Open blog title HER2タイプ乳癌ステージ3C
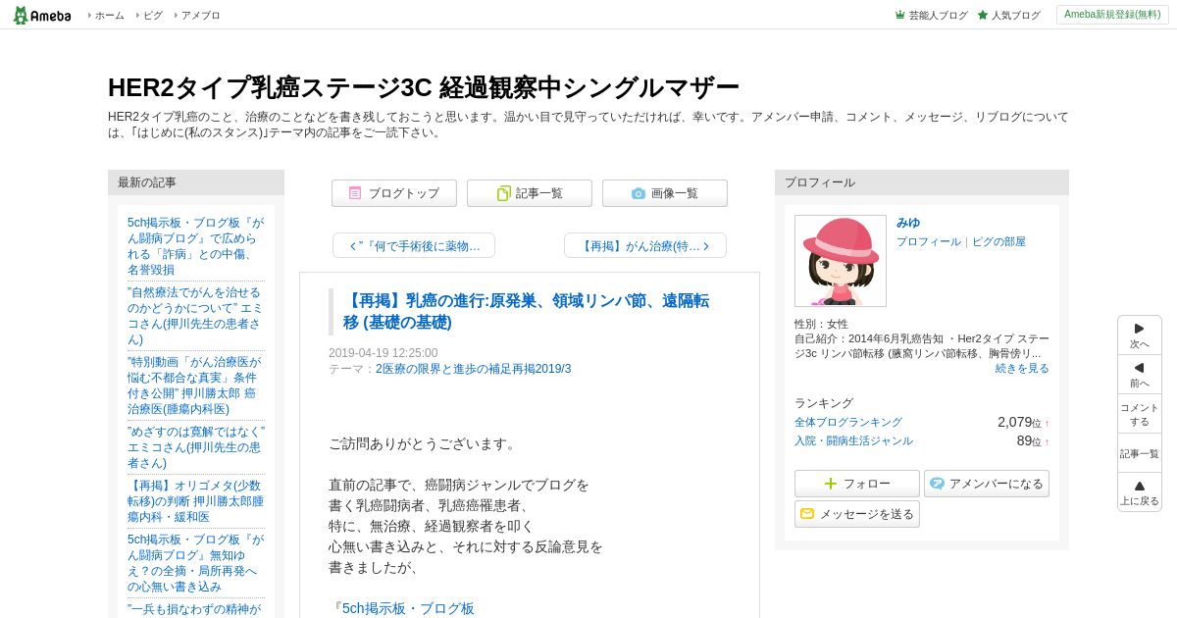This screenshot has width=1177, height=618. coord(423,87)
